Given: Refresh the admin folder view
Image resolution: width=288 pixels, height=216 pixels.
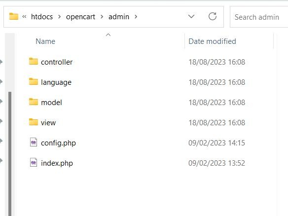Looking at the screenshot, I should tap(213, 17).
